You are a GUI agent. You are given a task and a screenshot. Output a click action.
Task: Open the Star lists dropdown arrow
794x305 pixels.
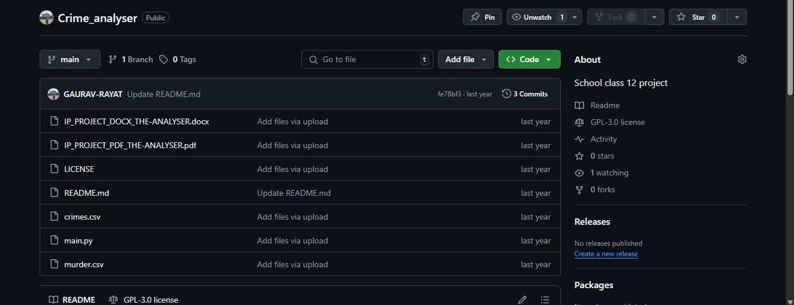737,17
